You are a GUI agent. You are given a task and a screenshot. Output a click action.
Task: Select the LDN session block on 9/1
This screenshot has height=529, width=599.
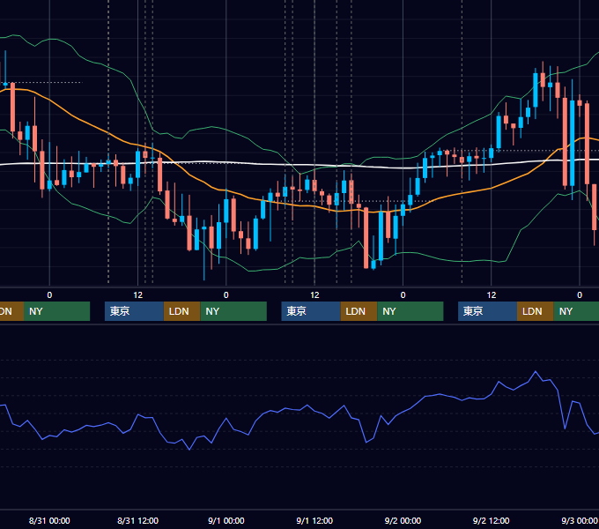coord(359,311)
